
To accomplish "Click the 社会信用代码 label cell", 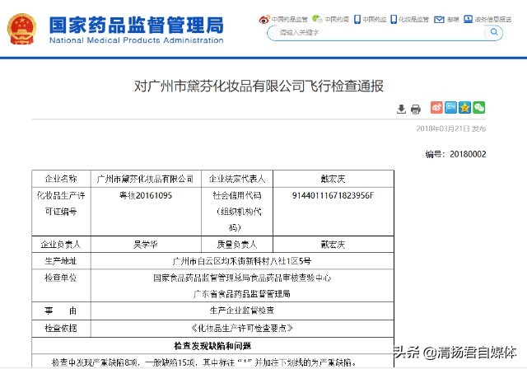I will pos(237,212).
